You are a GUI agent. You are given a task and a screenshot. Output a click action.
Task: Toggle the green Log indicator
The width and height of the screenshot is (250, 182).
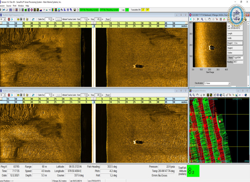(x=127, y=10)
